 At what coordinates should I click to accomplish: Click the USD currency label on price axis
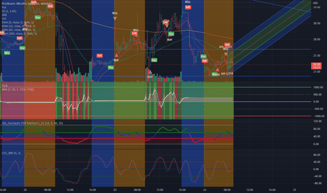315,3
